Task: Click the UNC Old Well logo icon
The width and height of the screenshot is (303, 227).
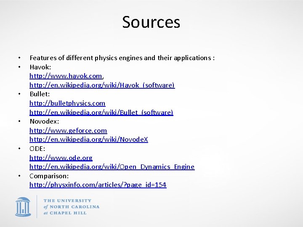Action: click(x=23, y=207)
